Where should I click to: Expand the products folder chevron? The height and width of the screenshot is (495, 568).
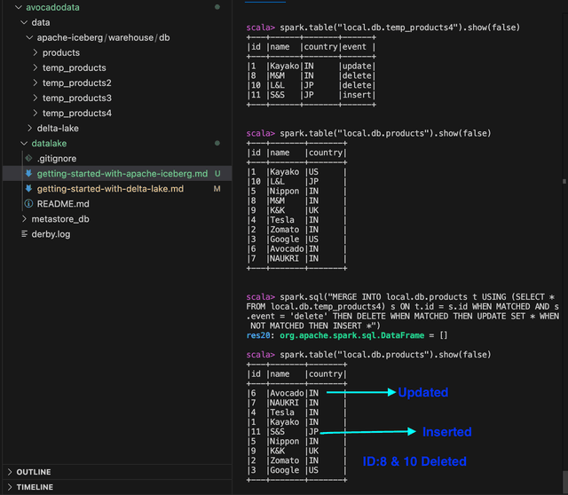tap(35, 52)
